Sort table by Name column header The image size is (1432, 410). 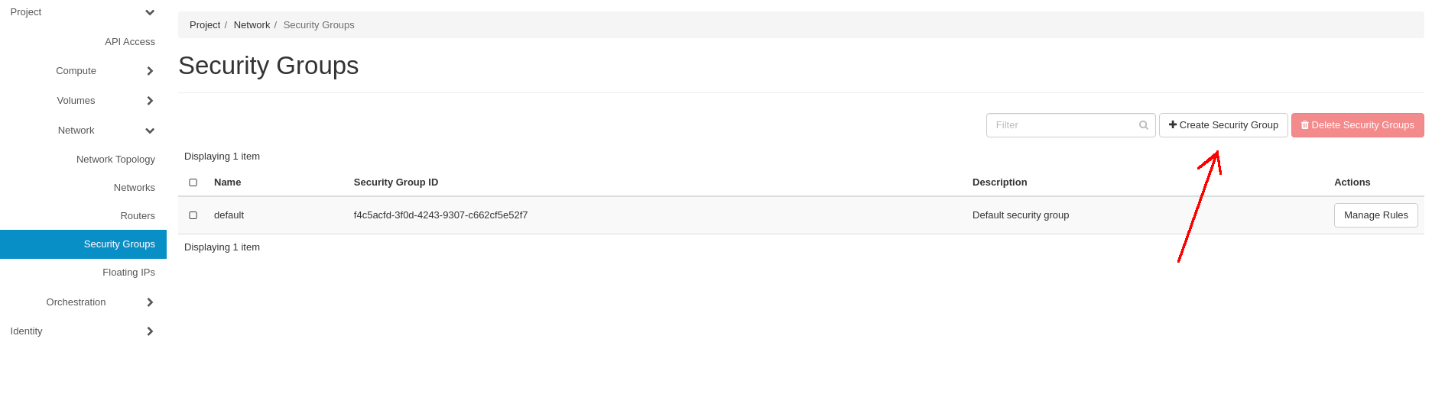(228, 182)
